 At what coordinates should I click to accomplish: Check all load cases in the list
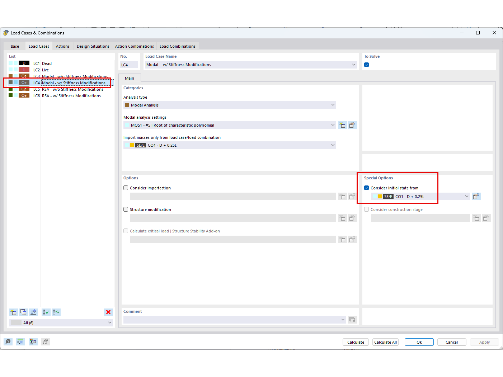46,312
